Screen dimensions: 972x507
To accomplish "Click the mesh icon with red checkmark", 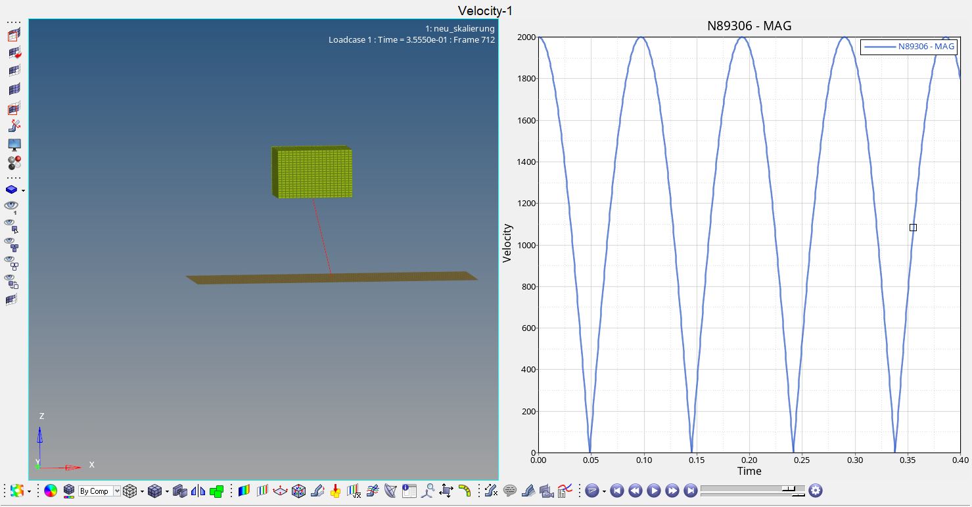I will tap(14, 53).
